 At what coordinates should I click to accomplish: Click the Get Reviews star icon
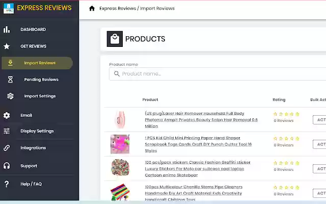tap(7, 46)
